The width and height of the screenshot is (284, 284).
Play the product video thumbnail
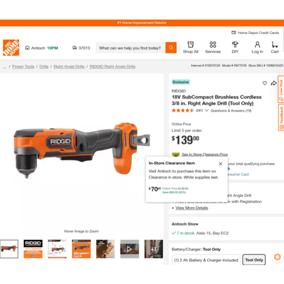click(x=129, y=249)
